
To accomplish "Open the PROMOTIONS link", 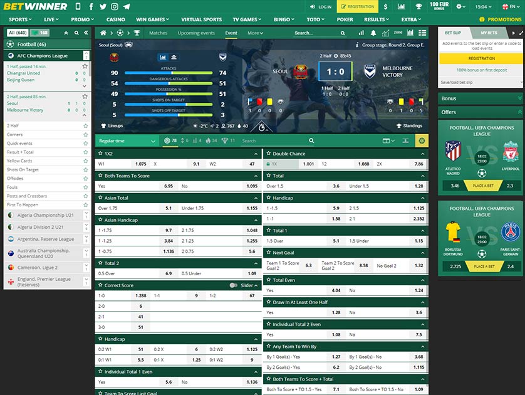I will [x=500, y=19].
